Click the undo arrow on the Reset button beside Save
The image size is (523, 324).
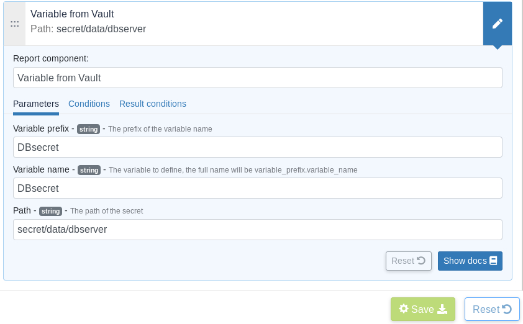coord(507,309)
